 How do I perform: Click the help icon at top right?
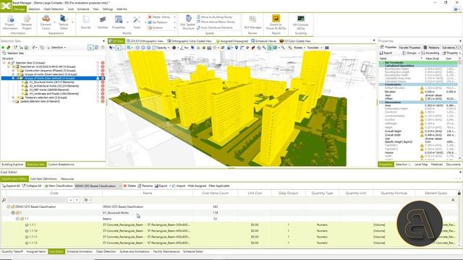[456, 9]
